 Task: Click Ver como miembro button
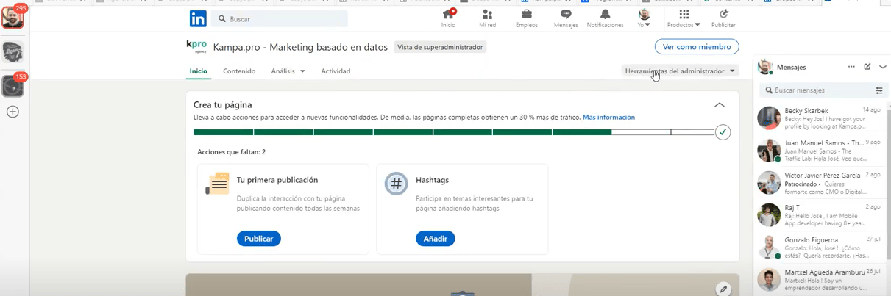click(697, 47)
